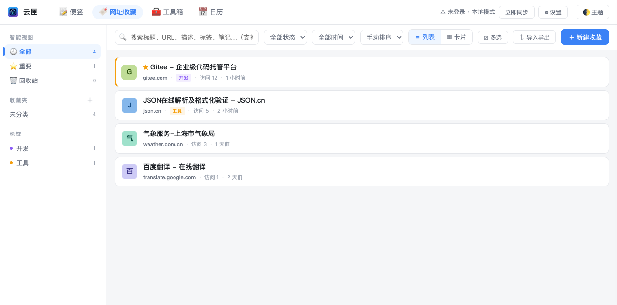
Task: Open the 全部状态 status dropdown
Action: (285, 37)
